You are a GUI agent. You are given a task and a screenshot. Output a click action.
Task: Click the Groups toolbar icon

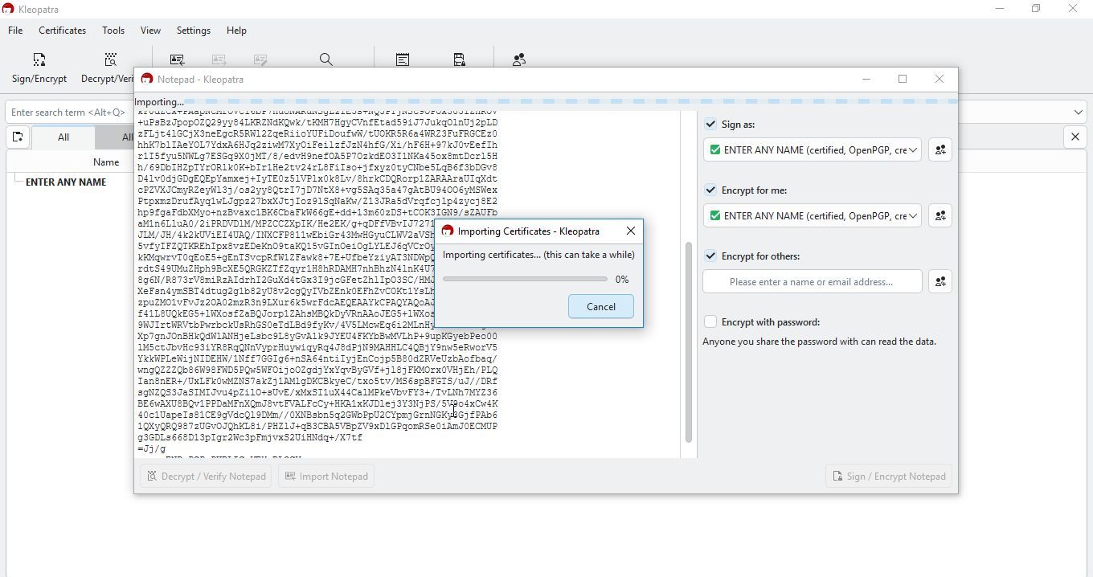(519, 59)
